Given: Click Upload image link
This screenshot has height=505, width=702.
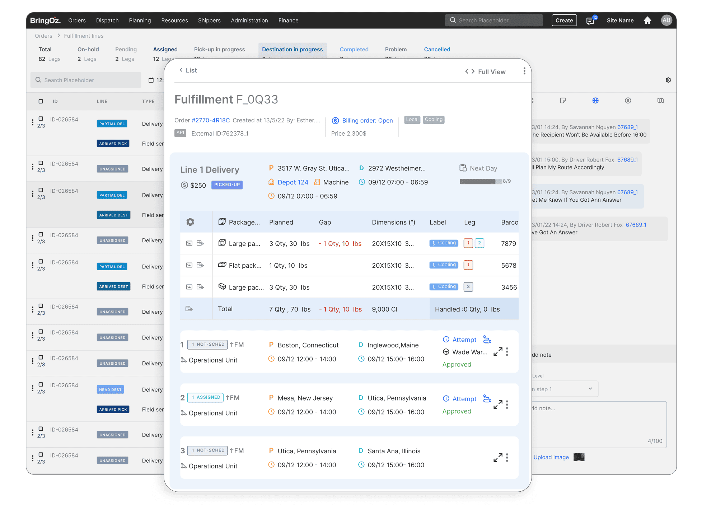Looking at the screenshot, I should pyautogui.click(x=551, y=457).
